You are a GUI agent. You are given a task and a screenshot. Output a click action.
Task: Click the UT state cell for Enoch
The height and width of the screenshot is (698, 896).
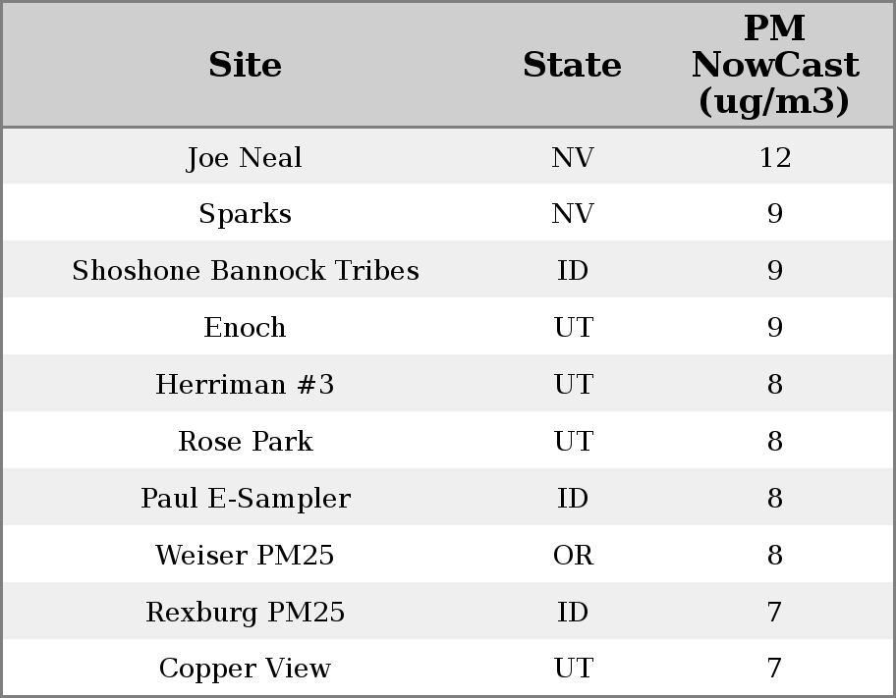572,328
